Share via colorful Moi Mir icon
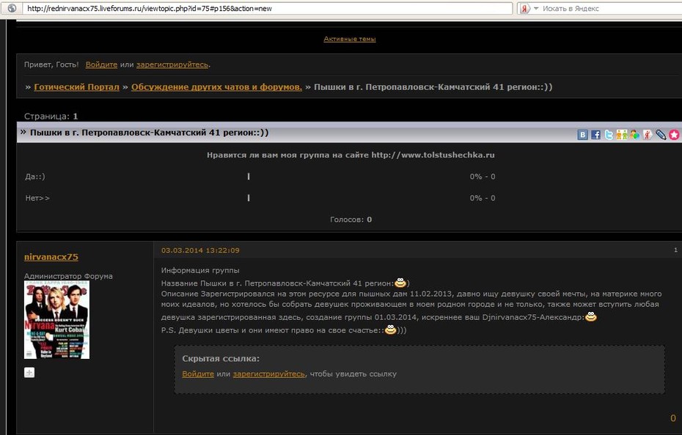 tap(634, 135)
